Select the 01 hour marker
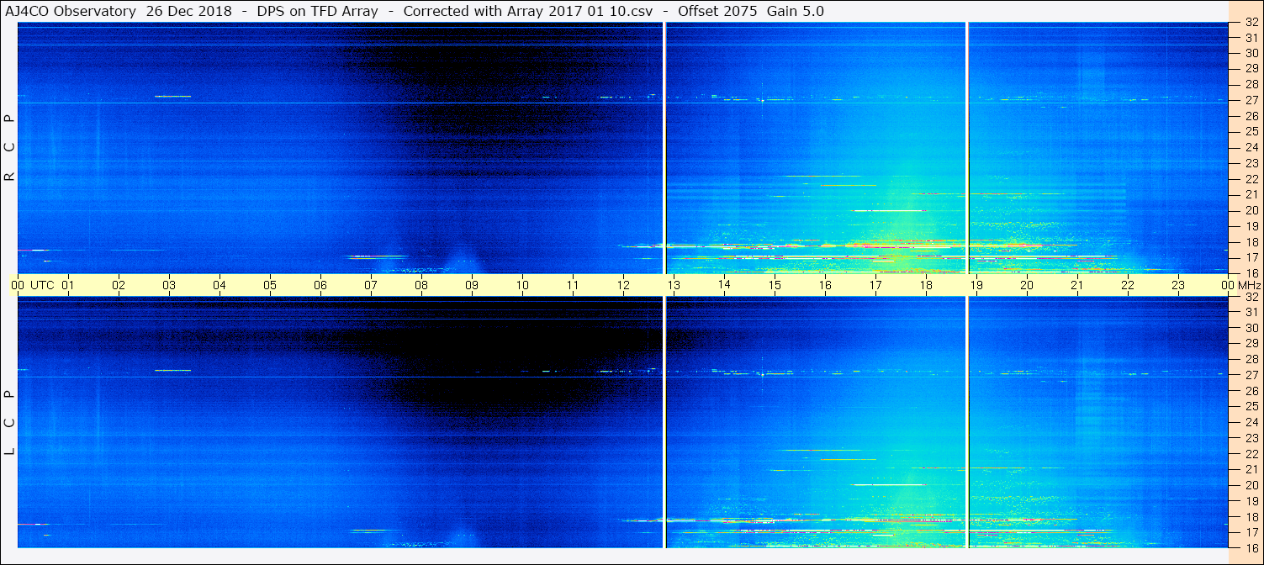 point(68,285)
